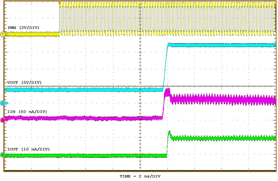Select the green channel 4 marker
The width and height of the screenshot is (278, 181).
tap(2, 155)
